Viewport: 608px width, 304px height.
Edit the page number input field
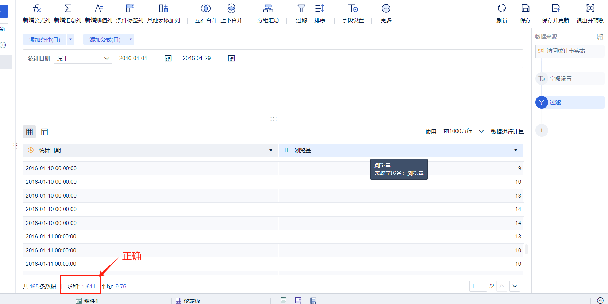[x=478, y=286]
